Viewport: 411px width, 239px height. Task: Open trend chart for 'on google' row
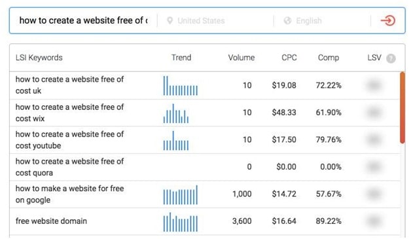click(x=181, y=194)
